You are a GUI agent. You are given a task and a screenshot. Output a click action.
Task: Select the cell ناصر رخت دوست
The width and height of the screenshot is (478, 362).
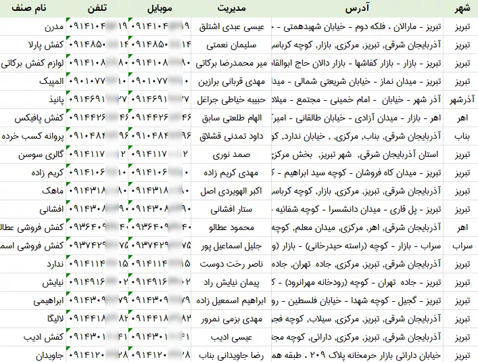[x=231, y=265]
